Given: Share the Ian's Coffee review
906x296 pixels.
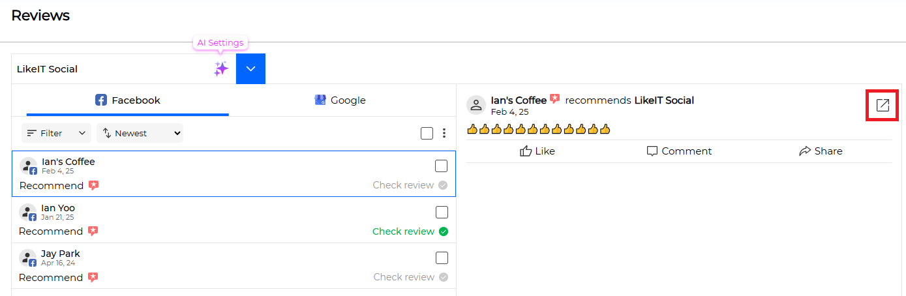Looking at the screenshot, I should tap(821, 151).
